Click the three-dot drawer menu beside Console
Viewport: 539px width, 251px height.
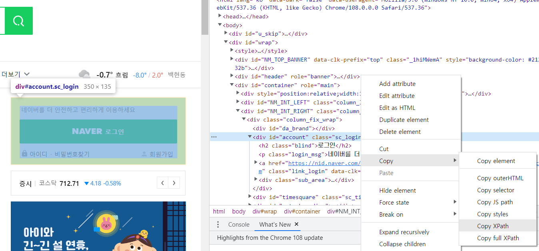pos(218,225)
